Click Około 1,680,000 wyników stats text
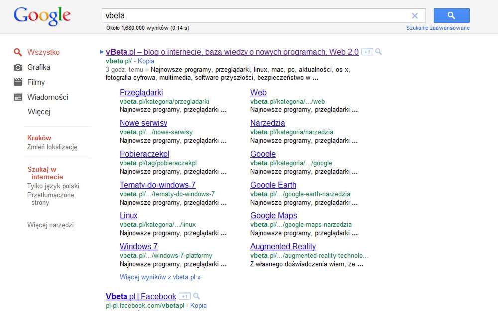The width and height of the screenshot is (498, 311). (148, 28)
